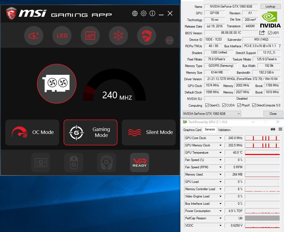Viewport: 284px width, 232px height.
Task: Open the Eye Rest feature icon
Action: 34,36
